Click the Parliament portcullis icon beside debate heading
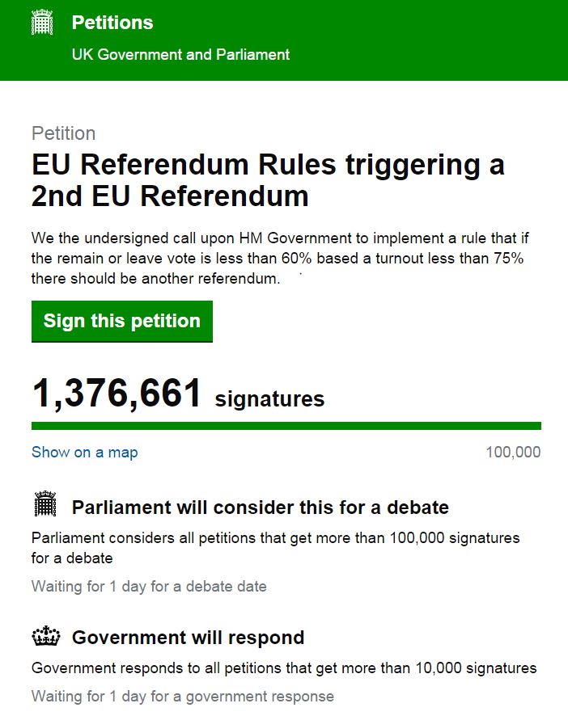 pyautogui.click(x=45, y=505)
